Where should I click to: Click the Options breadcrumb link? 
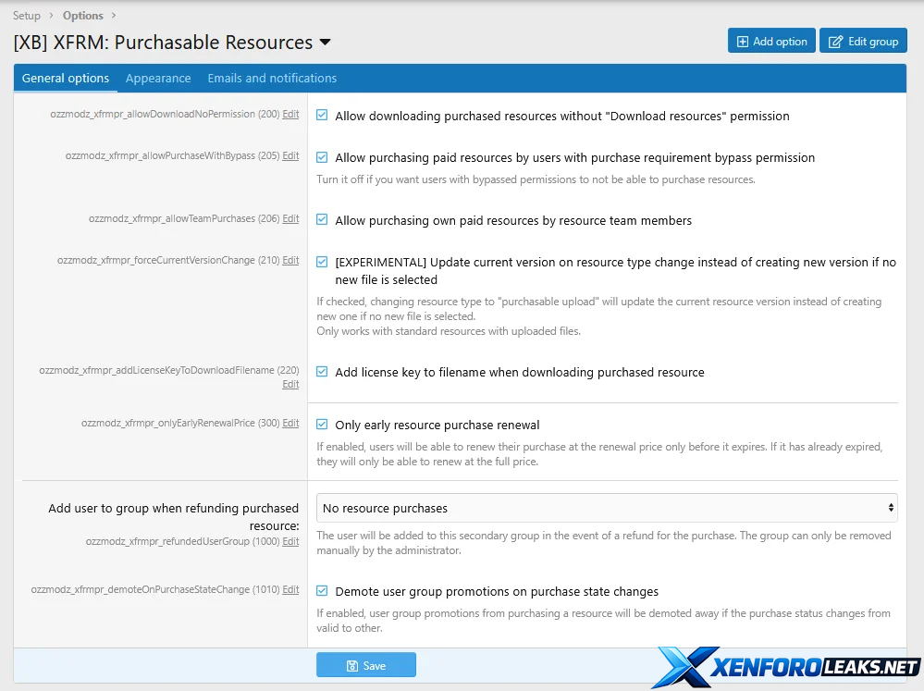(83, 16)
